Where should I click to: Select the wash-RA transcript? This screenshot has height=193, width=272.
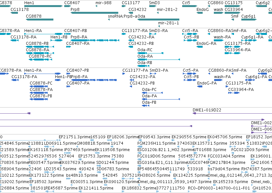[219, 40]
